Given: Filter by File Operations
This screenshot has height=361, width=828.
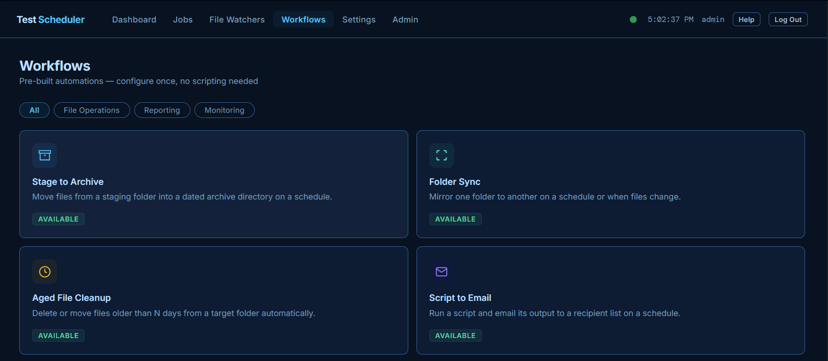Looking at the screenshot, I should (x=91, y=110).
